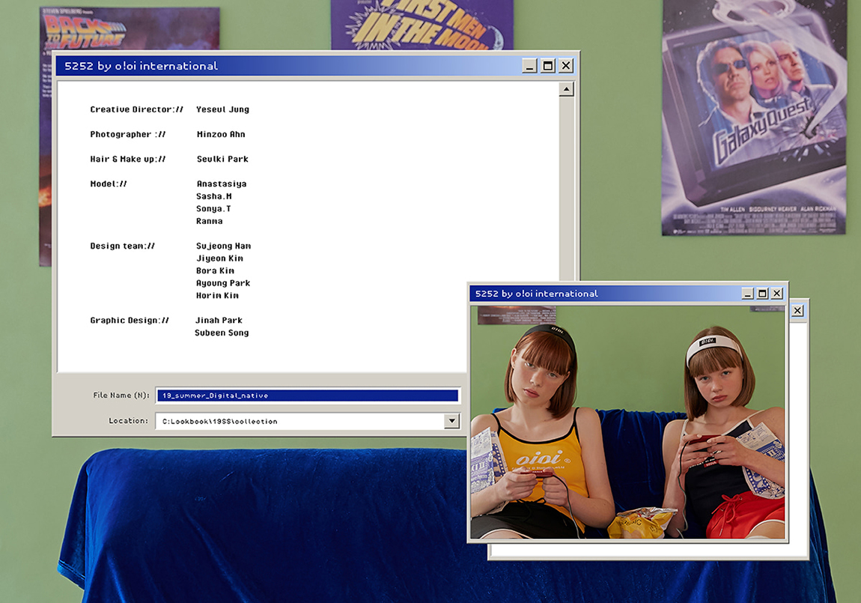The height and width of the screenshot is (603, 861).
Task: Click the 'Graphic Design://' label
Action: pos(130,320)
